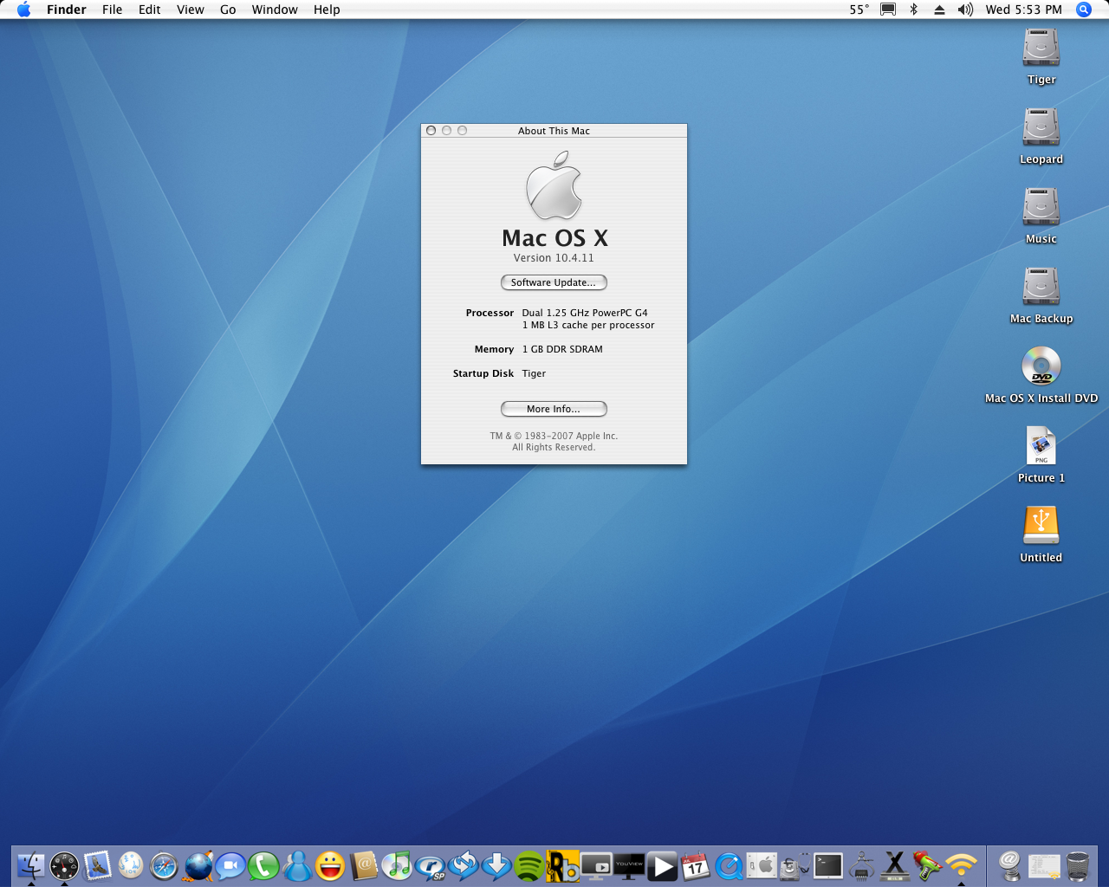Open the Go menu
Image resolution: width=1109 pixels, height=887 pixels.
[x=228, y=10]
